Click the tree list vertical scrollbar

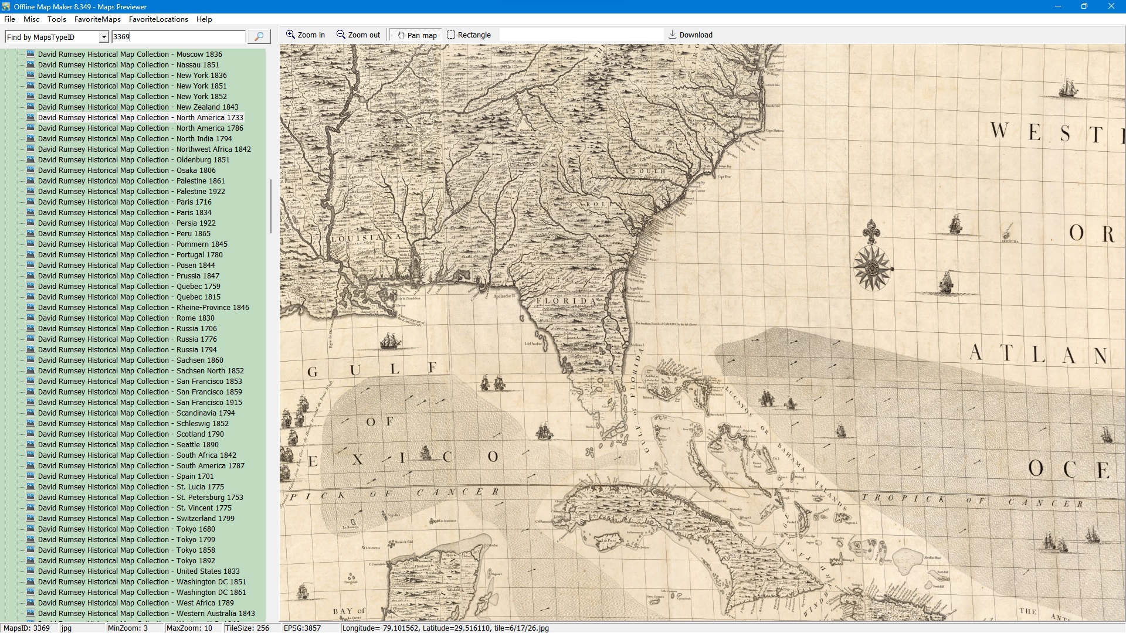(x=270, y=206)
